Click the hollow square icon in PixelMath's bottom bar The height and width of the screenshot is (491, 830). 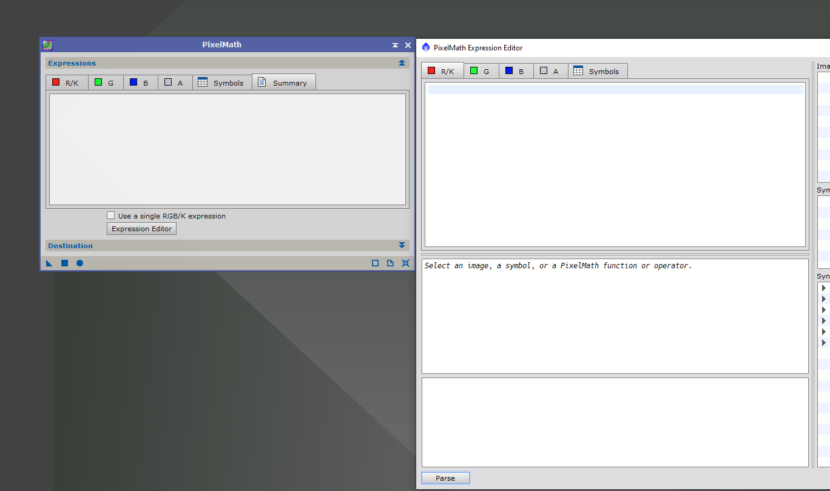(x=375, y=263)
